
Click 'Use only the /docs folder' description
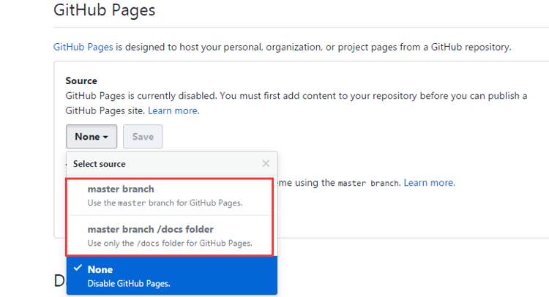pos(170,243)
